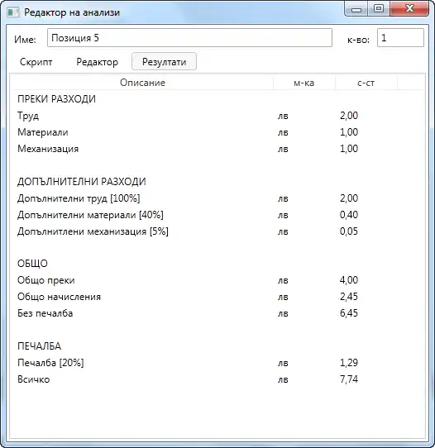Screen dimensions: 435x448
Task: Click the м-ка column header
Action: tap(304, 83)
